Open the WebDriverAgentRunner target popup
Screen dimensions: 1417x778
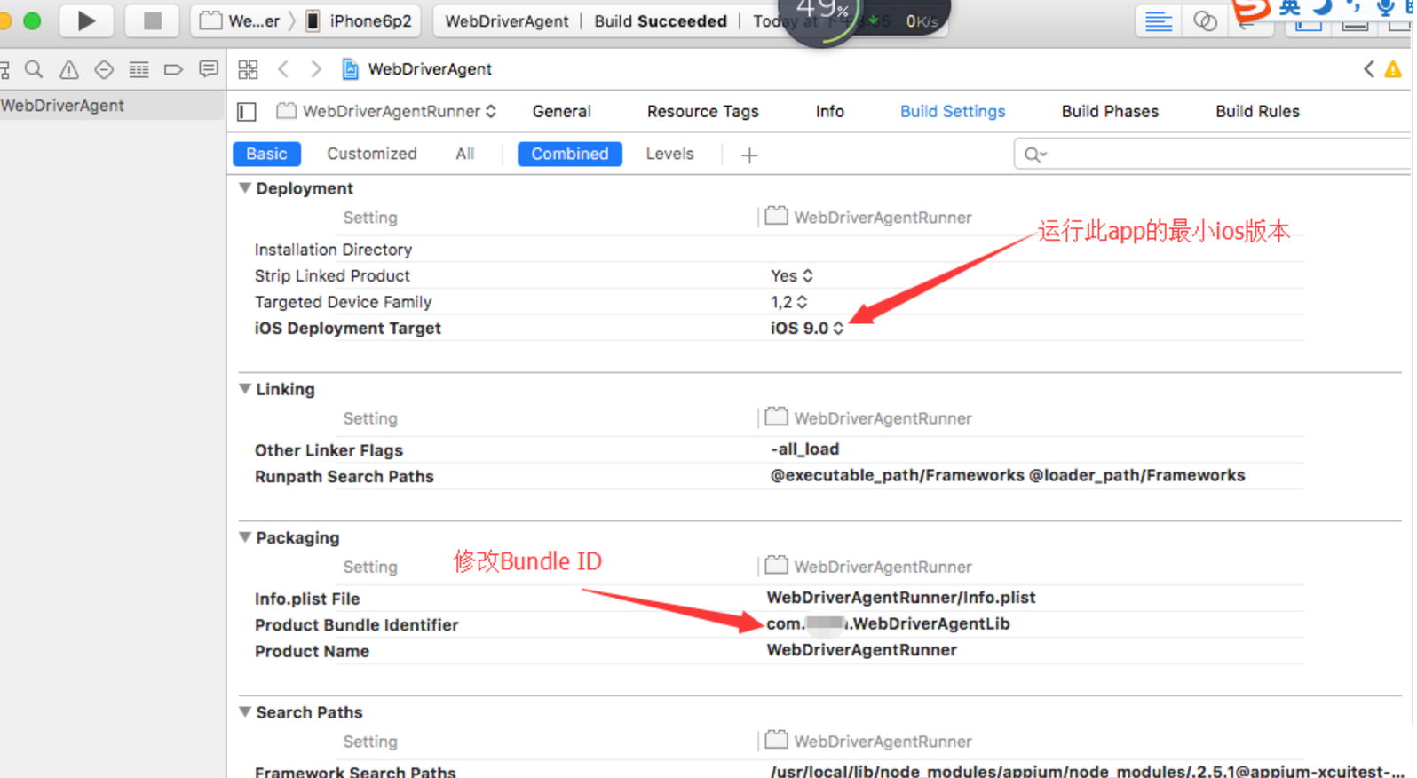point(386,111)
